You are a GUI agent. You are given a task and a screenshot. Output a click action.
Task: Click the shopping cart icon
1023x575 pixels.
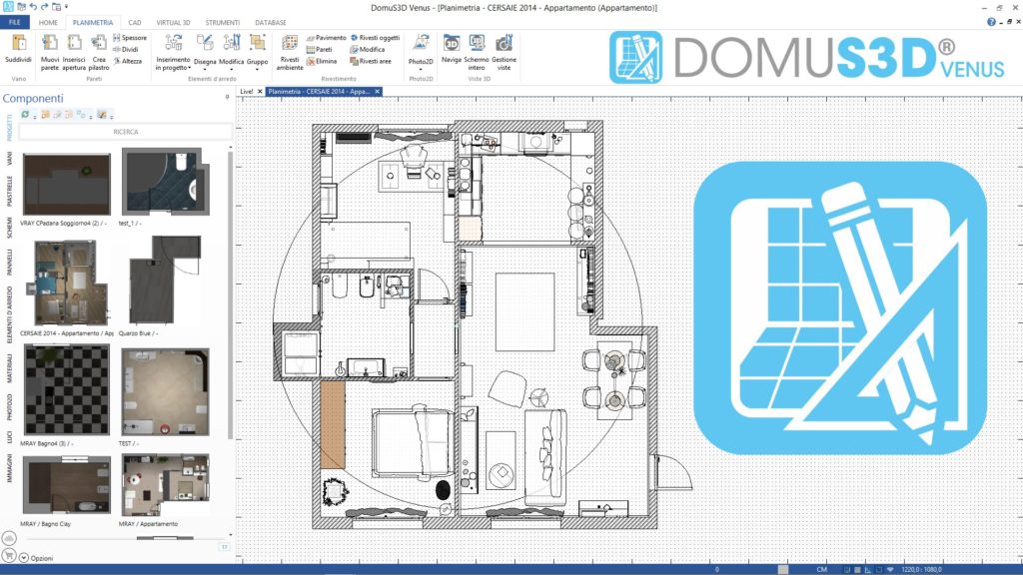(x=8, y=555)
